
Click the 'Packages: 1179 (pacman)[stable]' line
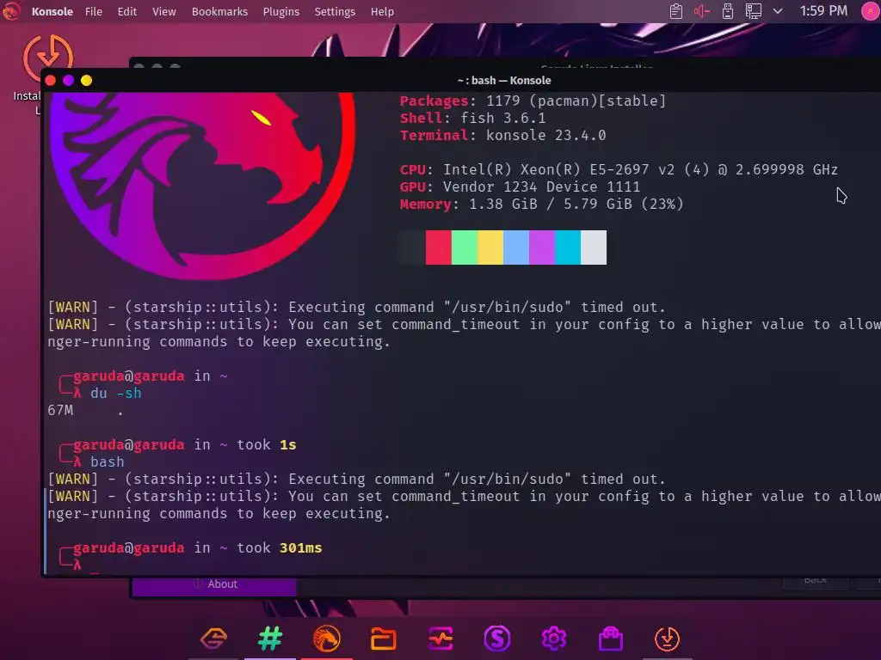pos(533,101)
